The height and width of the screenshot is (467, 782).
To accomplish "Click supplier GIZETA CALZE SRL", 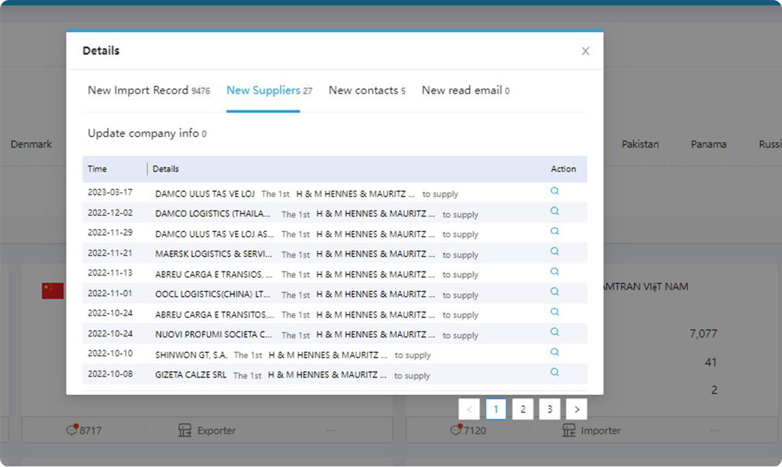I will pyautogui.click(x=191, y=375).
